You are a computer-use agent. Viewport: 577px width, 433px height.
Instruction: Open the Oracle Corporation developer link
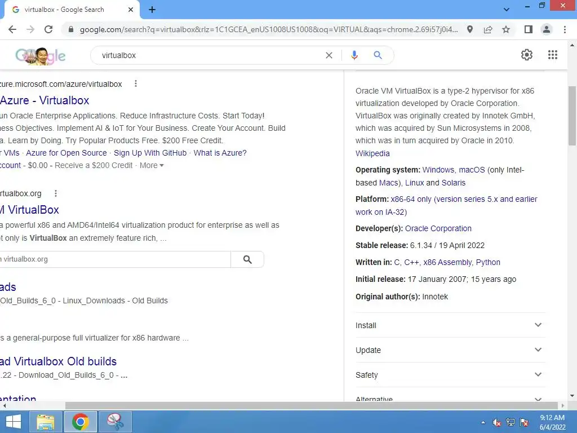point(438,228)
